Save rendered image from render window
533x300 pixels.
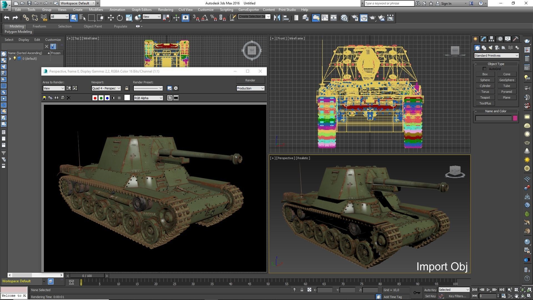click(x=44, y=98)
